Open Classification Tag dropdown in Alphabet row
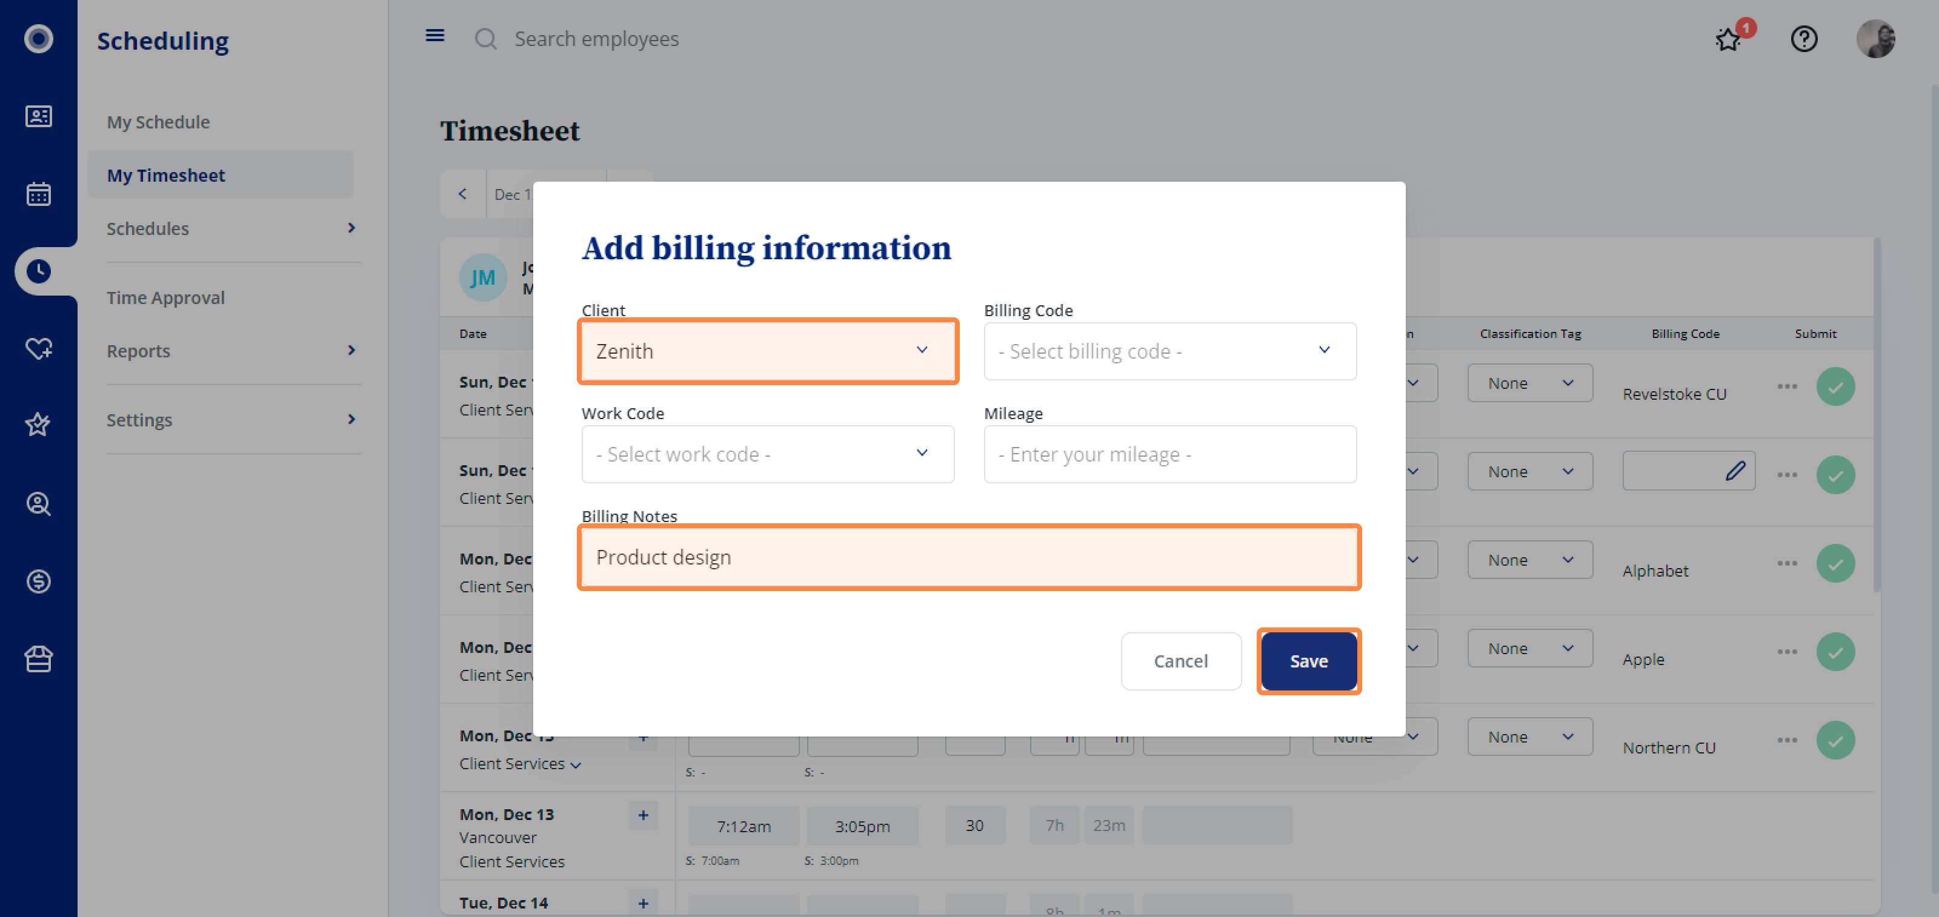 [x=1529, y=560]
